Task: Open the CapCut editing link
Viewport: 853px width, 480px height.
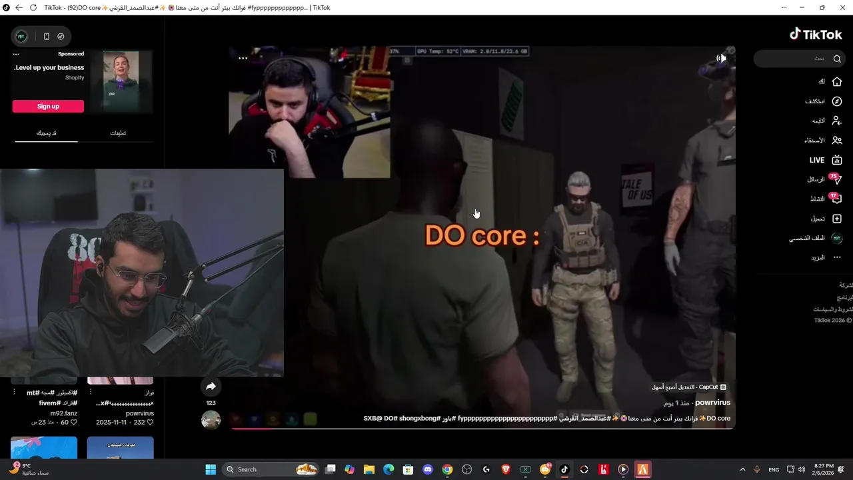Action: (689, 387)
